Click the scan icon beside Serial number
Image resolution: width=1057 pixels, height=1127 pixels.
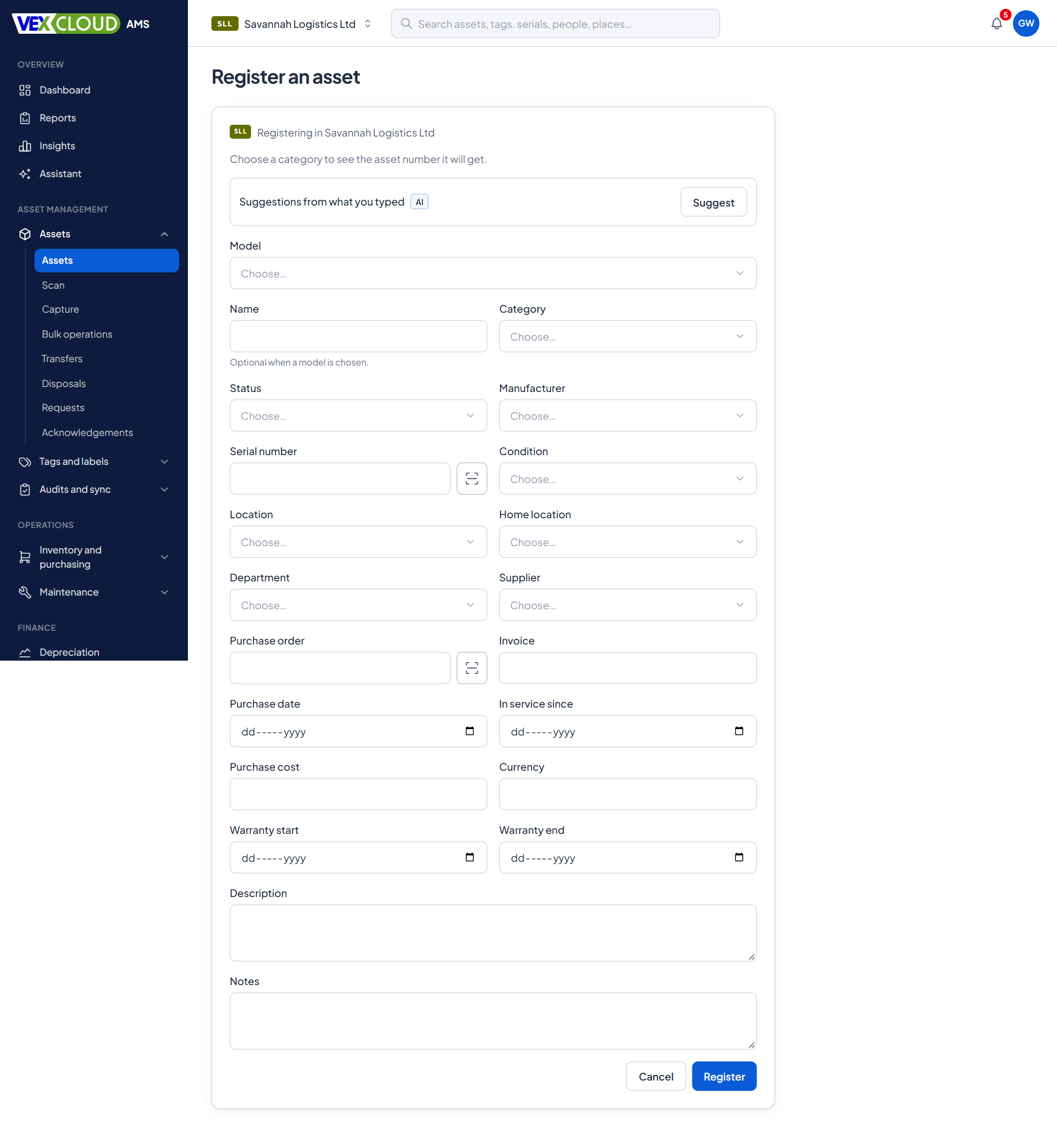[x=472, y=479]
